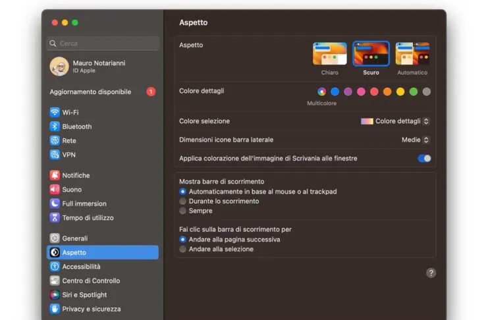Viewport: 488px width, 320px height.
Task: Click the Bluetooth sidebar icon
Action: (55, 126)
